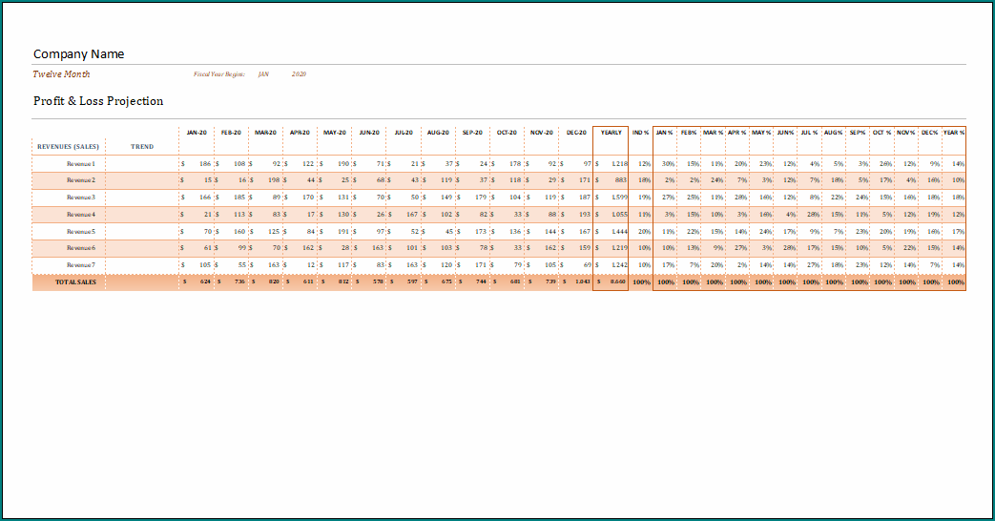Select the JUL-20 column header

point(404,133)
